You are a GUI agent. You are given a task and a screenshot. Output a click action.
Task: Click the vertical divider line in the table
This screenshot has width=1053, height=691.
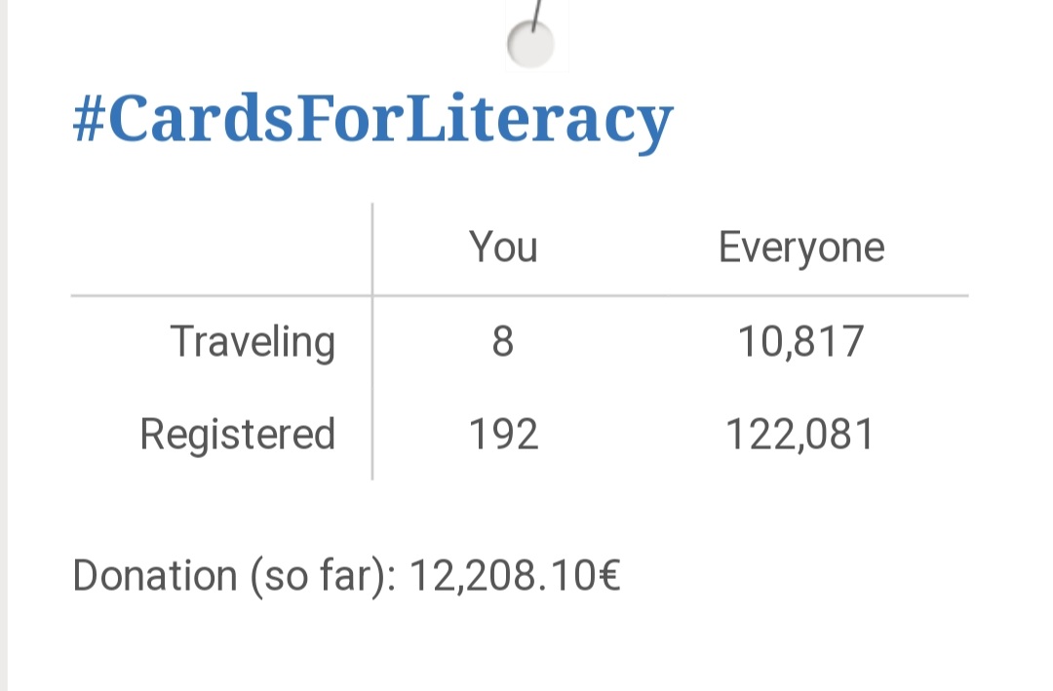[x=372, y=390]
